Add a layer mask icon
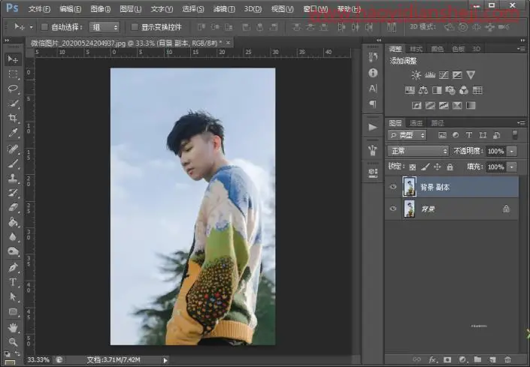This screenshot has width=530, height=367. pos(447,359)
